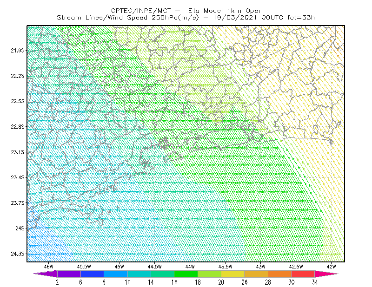Select the orange 28–30 legend swatch

(280, 274)
